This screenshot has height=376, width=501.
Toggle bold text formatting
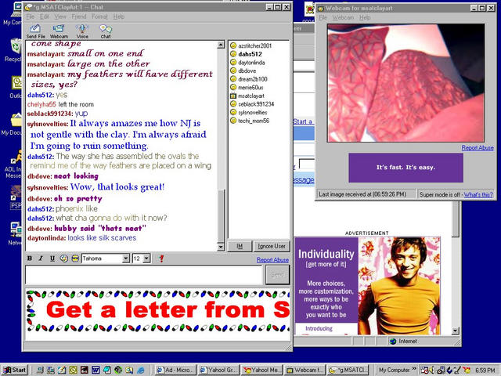pyautogui.click(x=30, y=258)
